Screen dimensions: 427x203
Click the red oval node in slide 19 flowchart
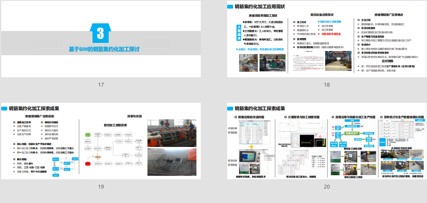tap(88, 163)
